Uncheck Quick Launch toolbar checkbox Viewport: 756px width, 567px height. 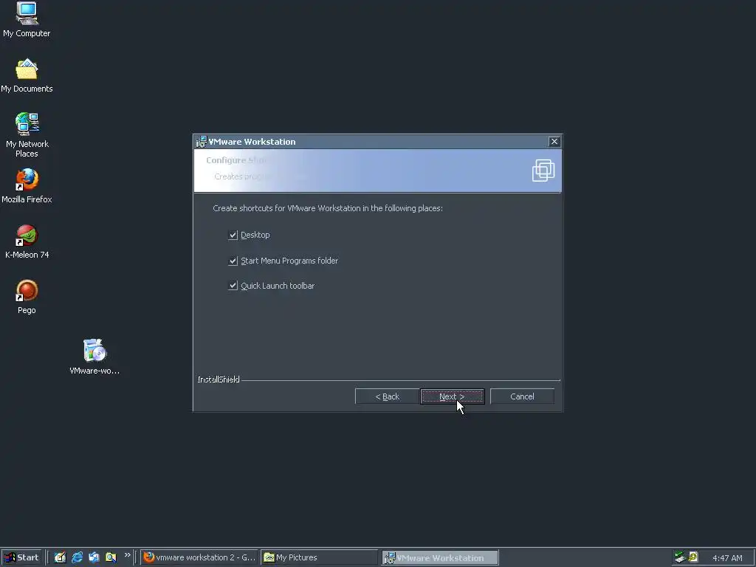[x=233, y=286]
